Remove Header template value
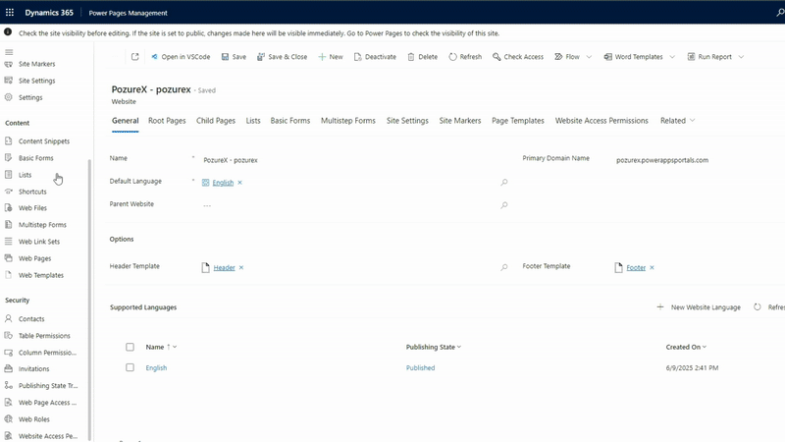Screen dimensions: 785x442 point(241,268)
